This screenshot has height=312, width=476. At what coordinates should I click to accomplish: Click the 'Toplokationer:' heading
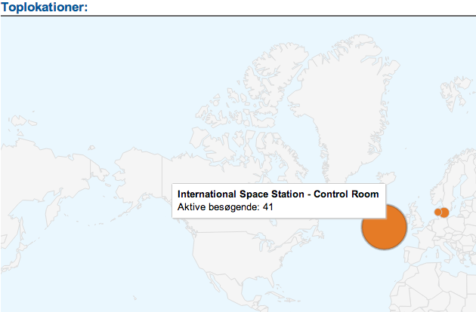[45, 7]
